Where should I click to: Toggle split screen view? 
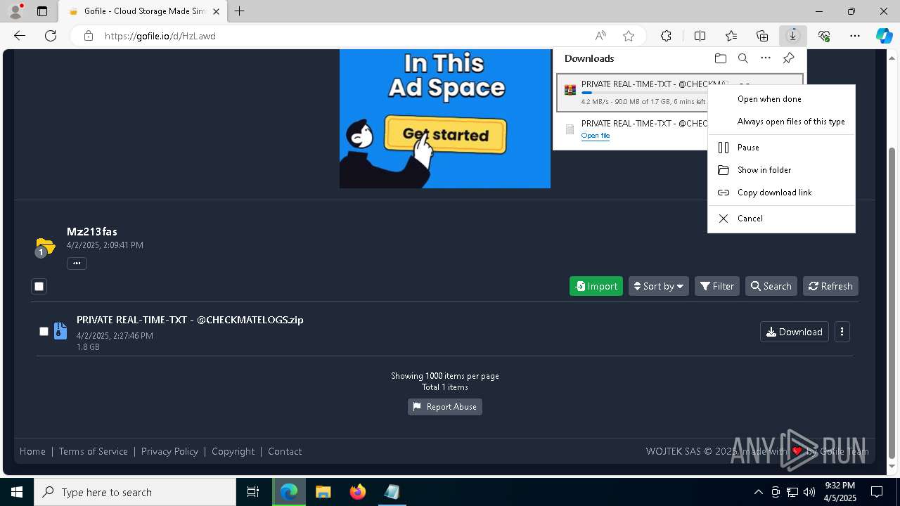(700, 36)
